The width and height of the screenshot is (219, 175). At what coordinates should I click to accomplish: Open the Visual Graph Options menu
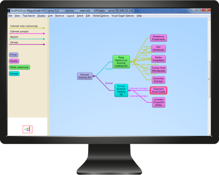click(122, 16)
